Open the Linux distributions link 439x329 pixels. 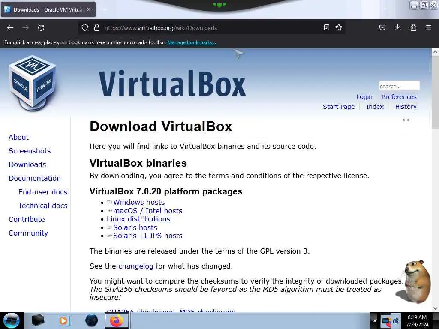(x=138, y=219)
